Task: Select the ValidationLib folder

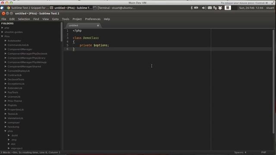Action: coord(16,118)
